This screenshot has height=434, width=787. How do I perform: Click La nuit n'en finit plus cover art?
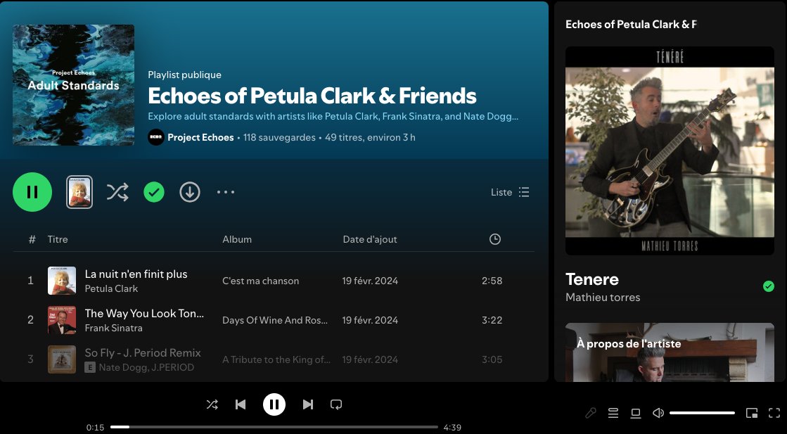[x=62, y=281]
